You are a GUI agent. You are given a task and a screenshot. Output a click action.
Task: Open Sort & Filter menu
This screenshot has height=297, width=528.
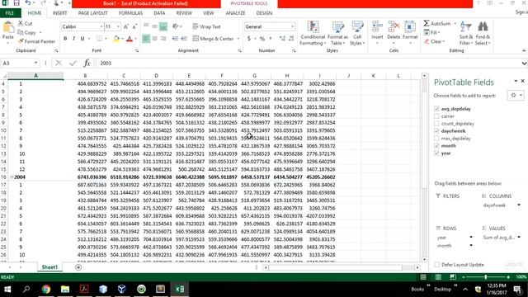[x=466, y=33]
